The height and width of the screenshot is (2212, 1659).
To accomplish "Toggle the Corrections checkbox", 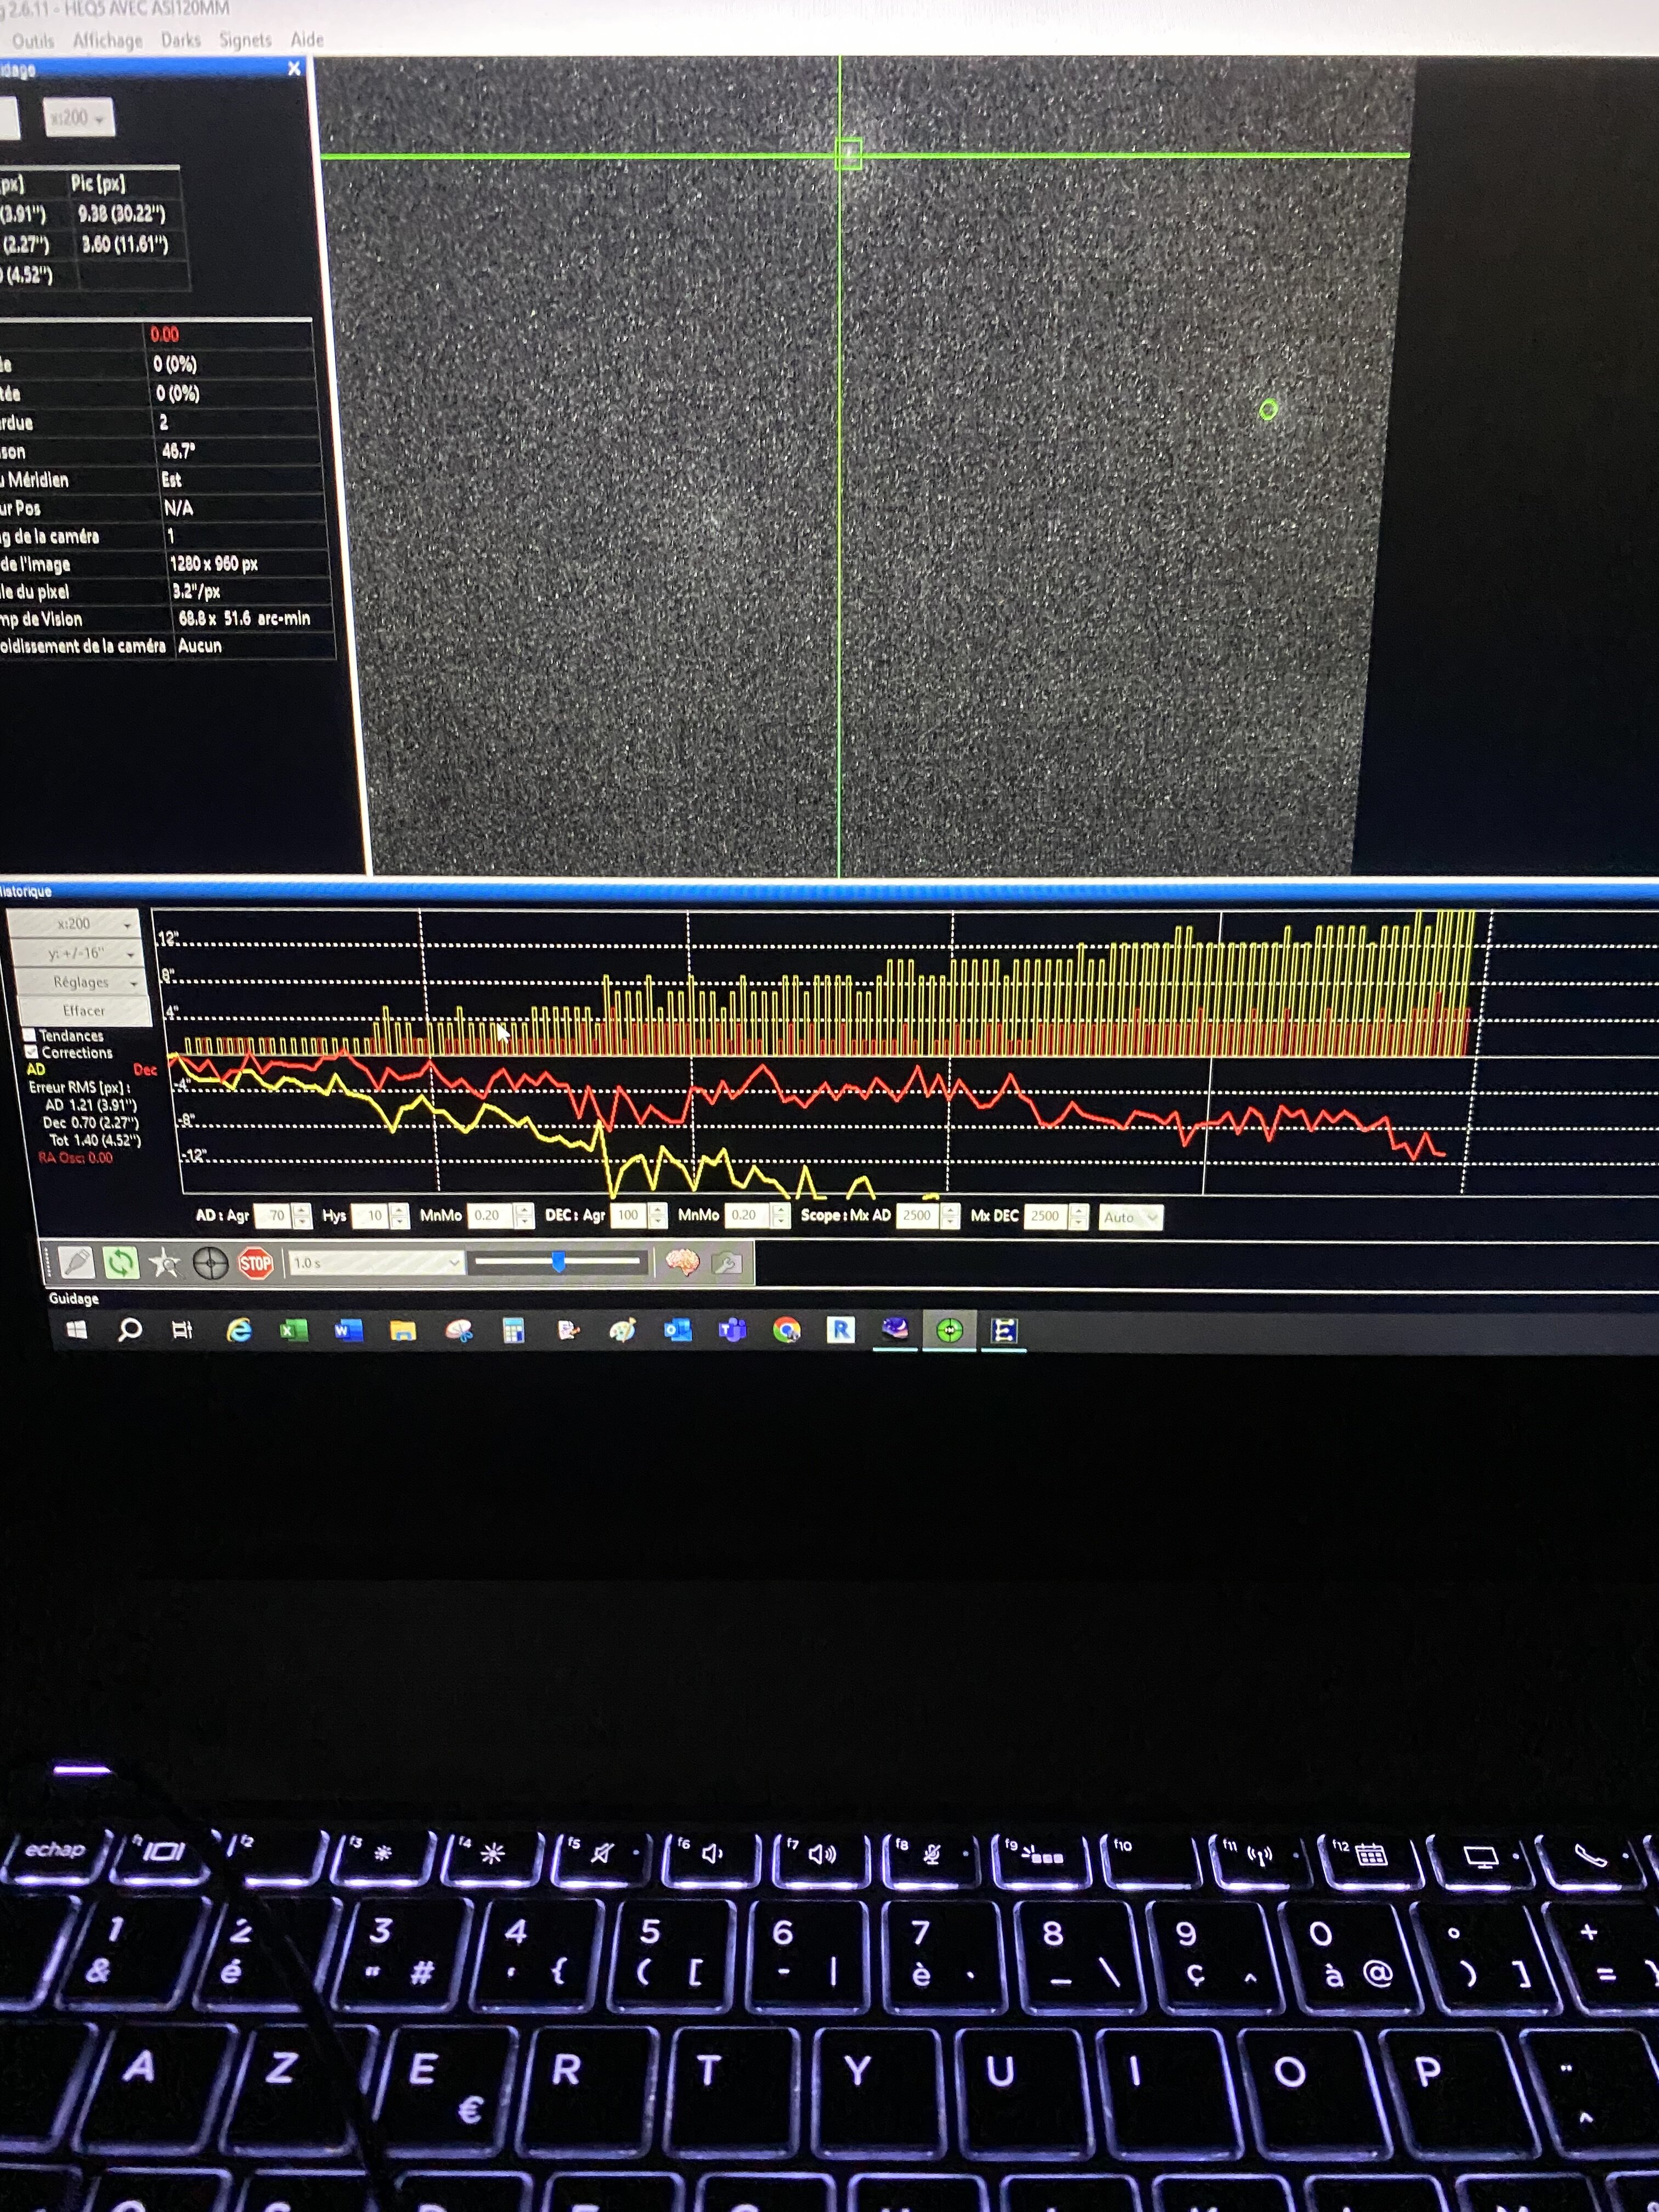I will point(31,1052).
